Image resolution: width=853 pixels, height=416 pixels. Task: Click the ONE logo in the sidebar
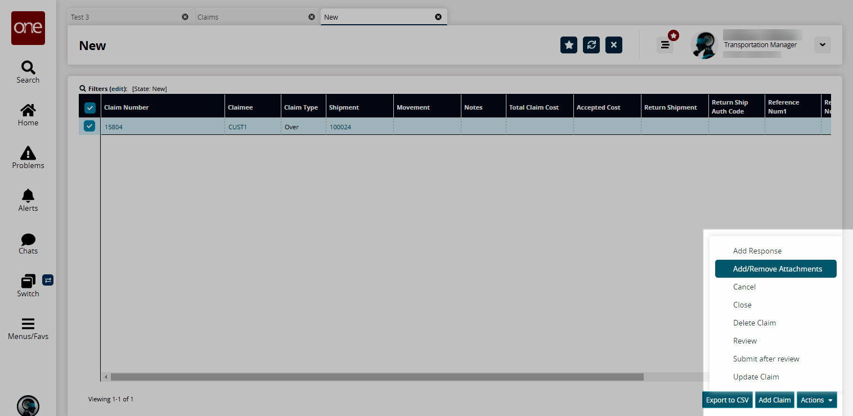pyautogui.click(x=28, y=28)
